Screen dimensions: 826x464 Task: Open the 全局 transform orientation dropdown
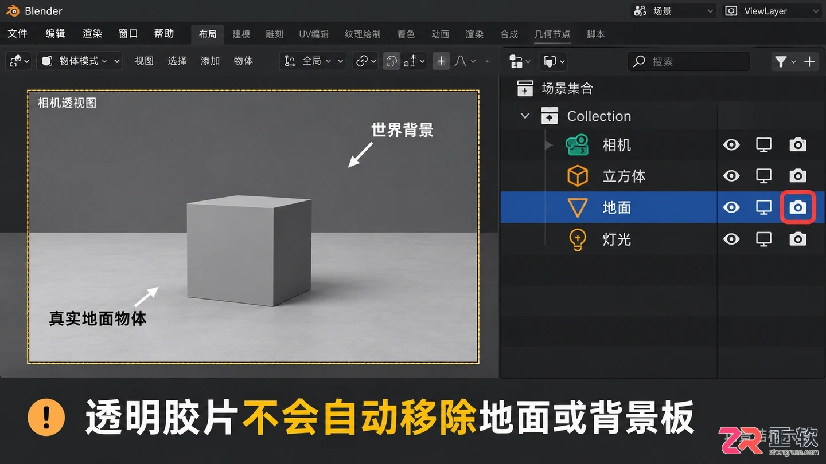[313, 61]
